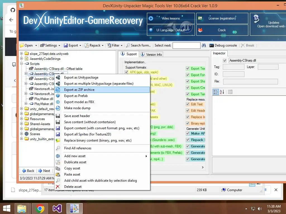
Task: Choose Export content with convert format
Action: [x=102, y=128]
